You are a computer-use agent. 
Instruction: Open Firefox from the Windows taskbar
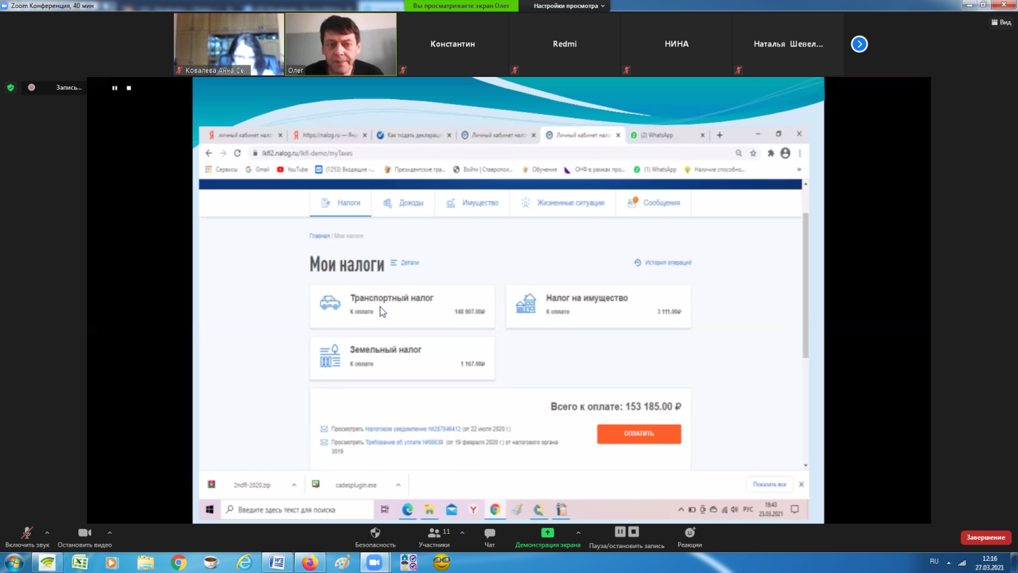[309, 562]
